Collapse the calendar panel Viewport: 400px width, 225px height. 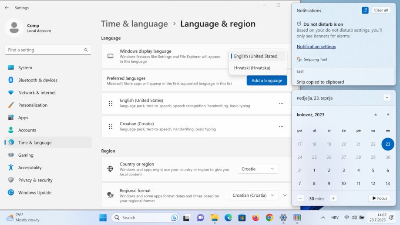[387, 98]
